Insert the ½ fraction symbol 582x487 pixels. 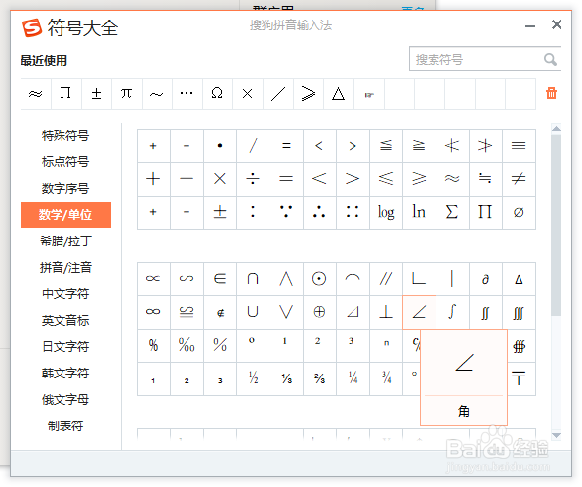253,378
